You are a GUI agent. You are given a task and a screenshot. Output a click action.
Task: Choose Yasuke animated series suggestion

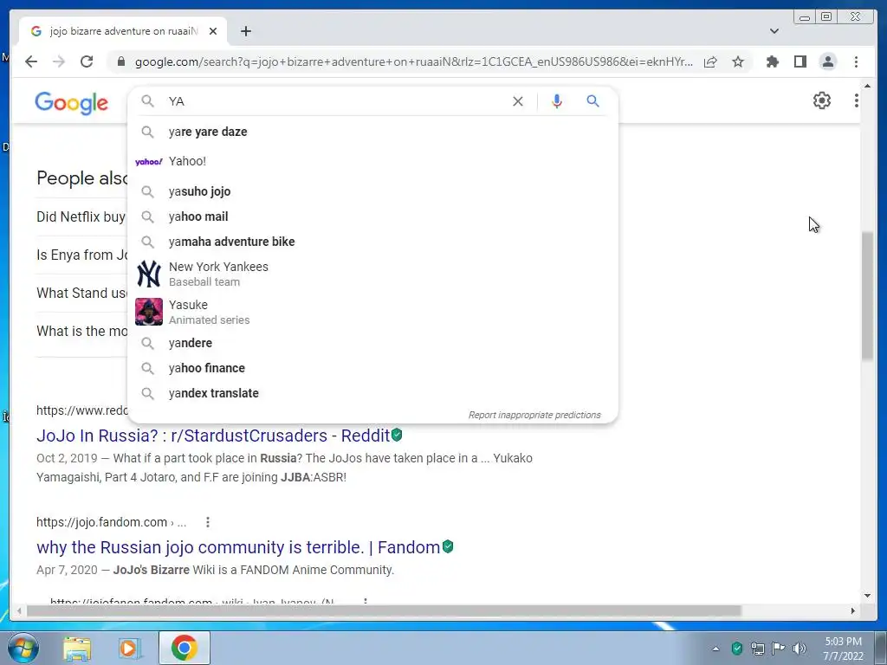point(373,312)
